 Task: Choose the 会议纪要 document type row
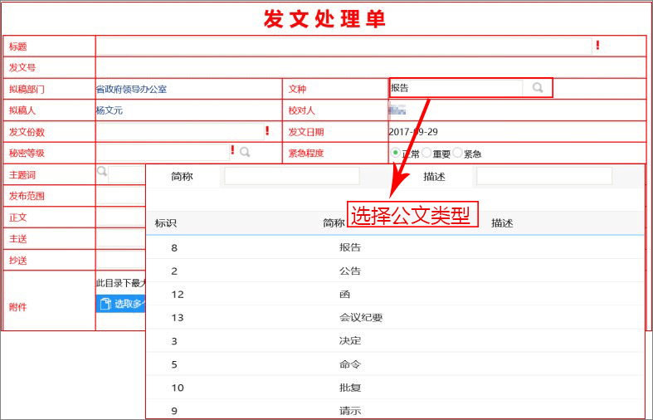click(395, 318)
